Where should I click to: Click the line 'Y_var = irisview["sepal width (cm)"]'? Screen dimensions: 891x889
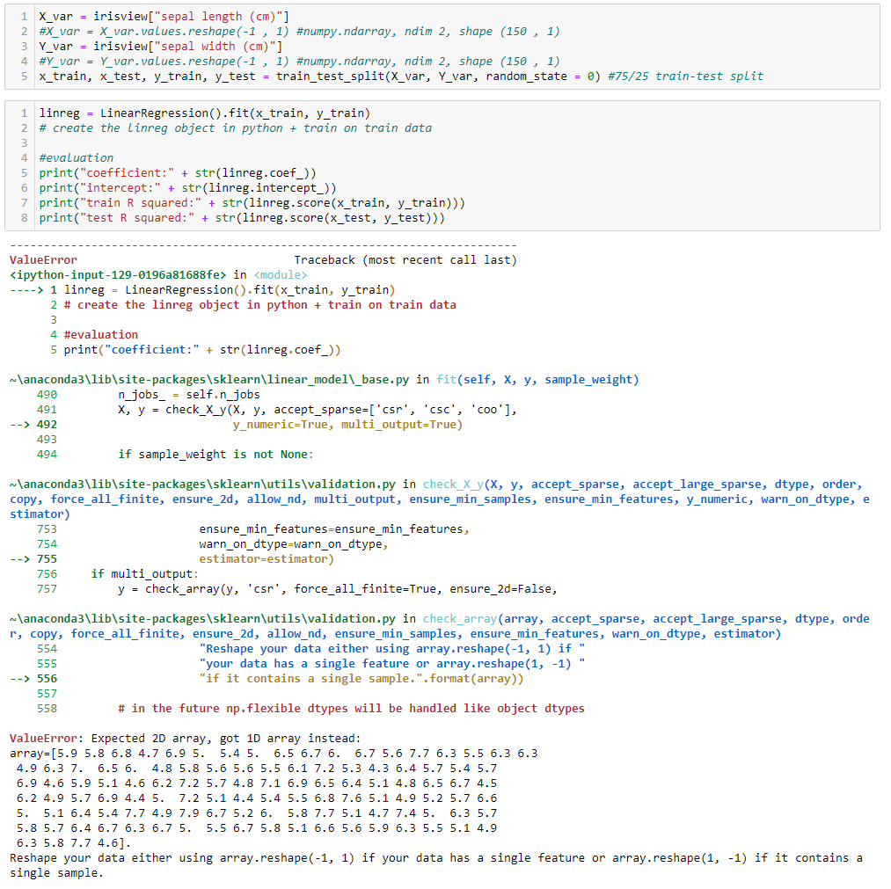(160, 46)
